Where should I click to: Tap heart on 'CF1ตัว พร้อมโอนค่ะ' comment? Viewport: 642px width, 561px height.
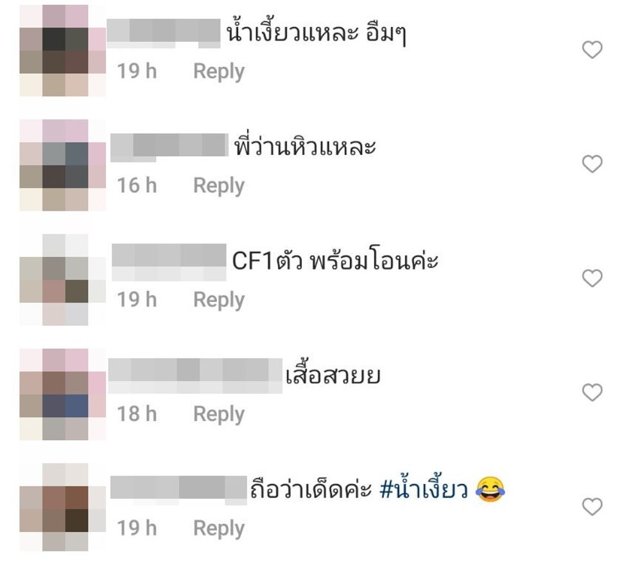coord(592,278)
